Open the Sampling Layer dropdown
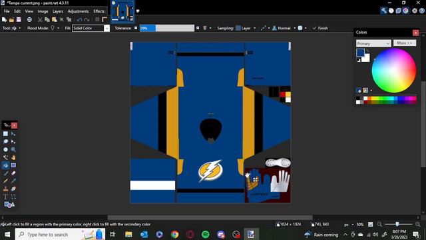 [246, 28]
